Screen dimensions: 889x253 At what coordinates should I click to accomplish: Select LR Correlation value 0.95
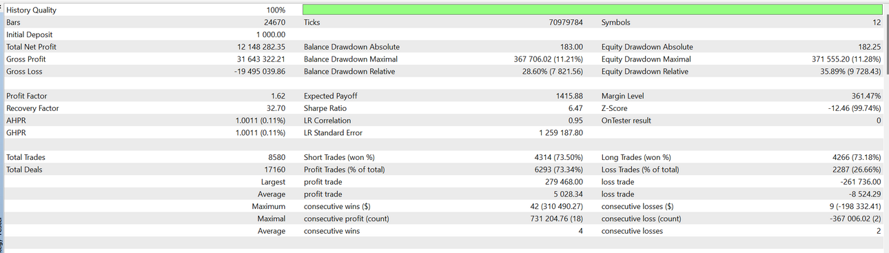[576, 121]
